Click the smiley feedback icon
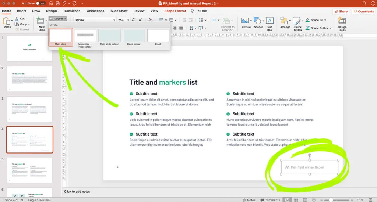 [x=373, y=3]
